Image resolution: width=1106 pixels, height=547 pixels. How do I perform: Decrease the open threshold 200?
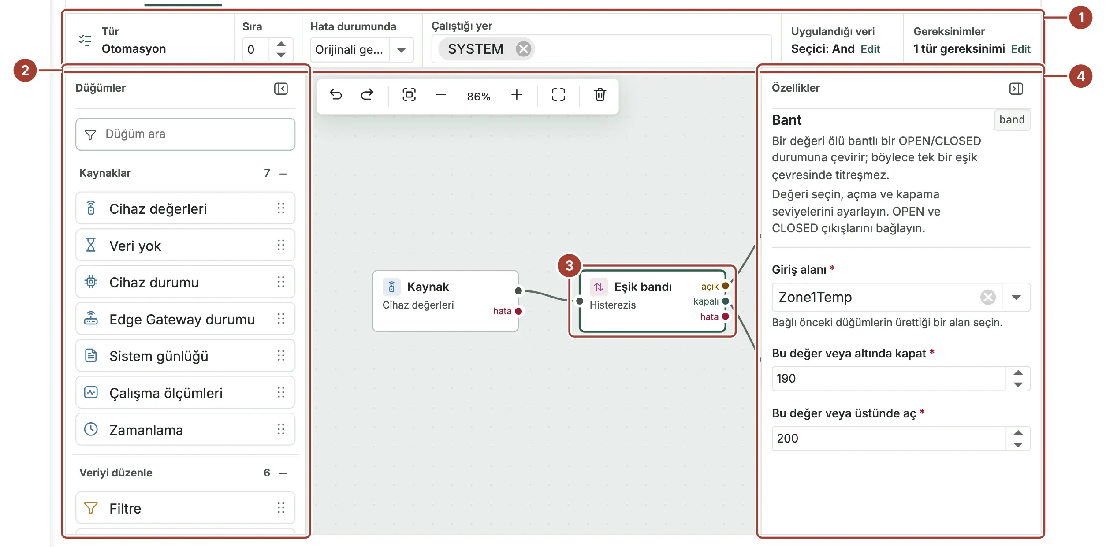click(1018, 444)
